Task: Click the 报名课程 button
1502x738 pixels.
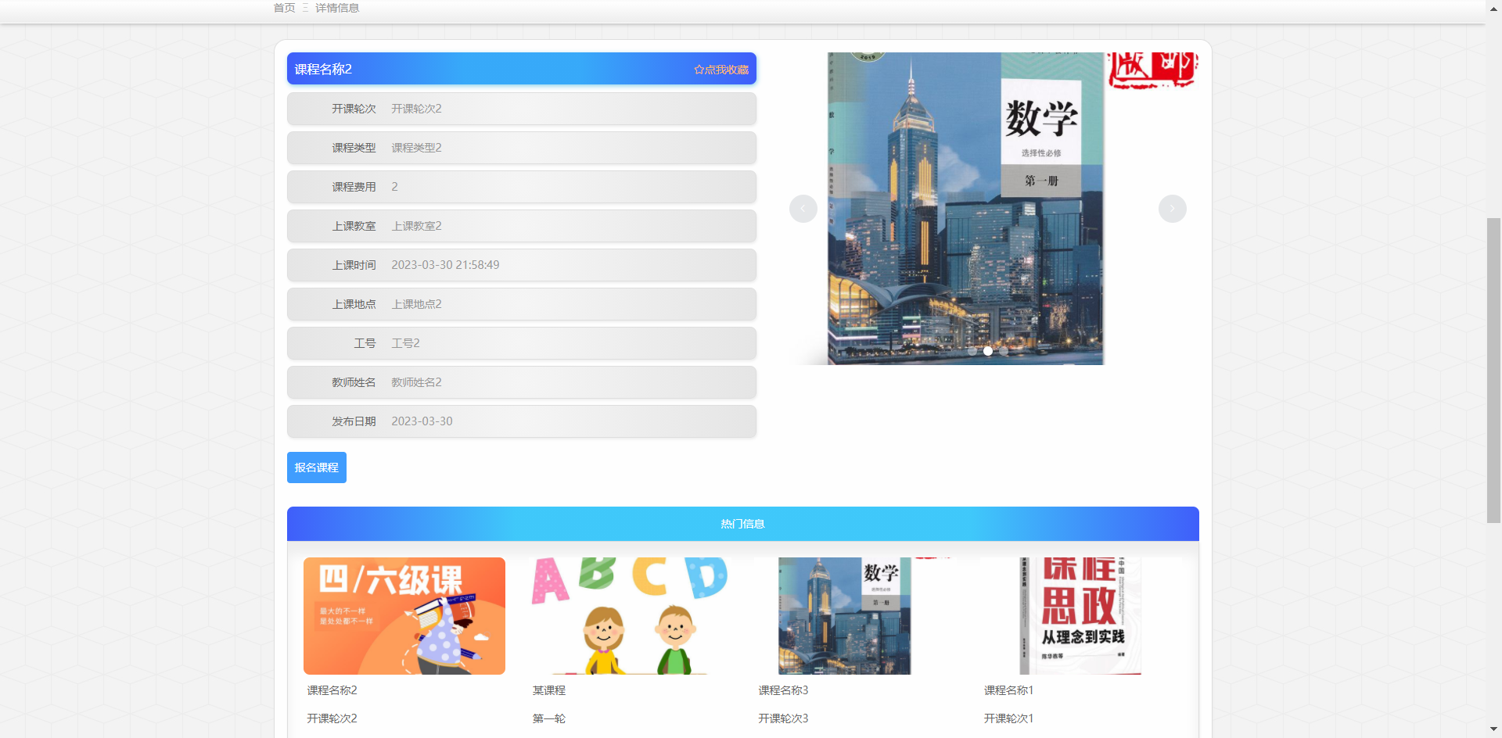Action: click(316, 467)
